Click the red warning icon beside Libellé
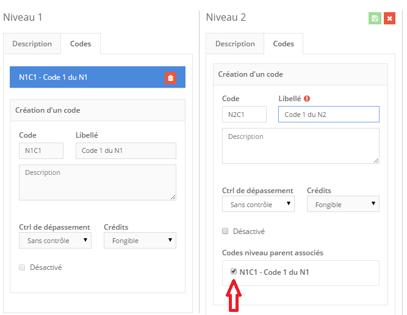 click(307, 99)
